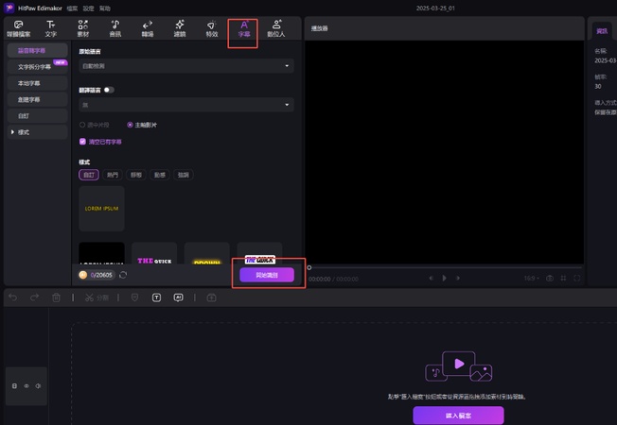
Task: Open the File (檔案) menu
Action: 72,8
